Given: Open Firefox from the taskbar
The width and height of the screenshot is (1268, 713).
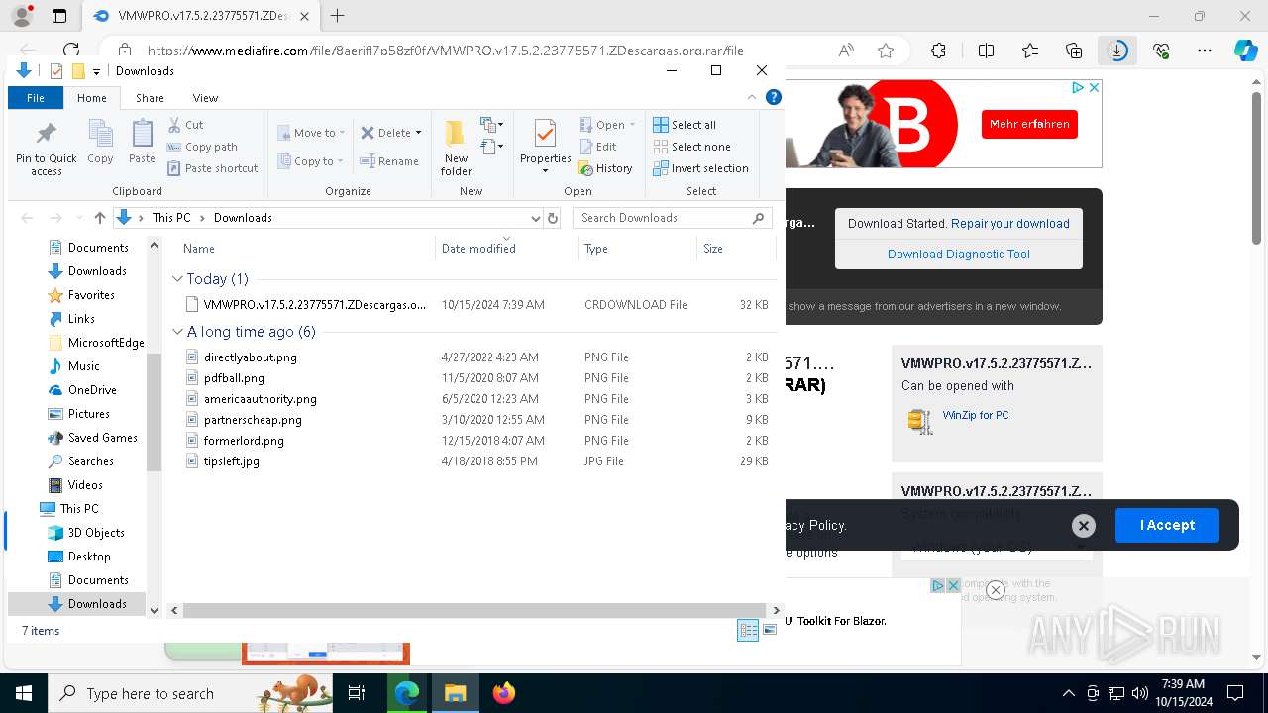Looking at the screenshot, I should point(503,693).
